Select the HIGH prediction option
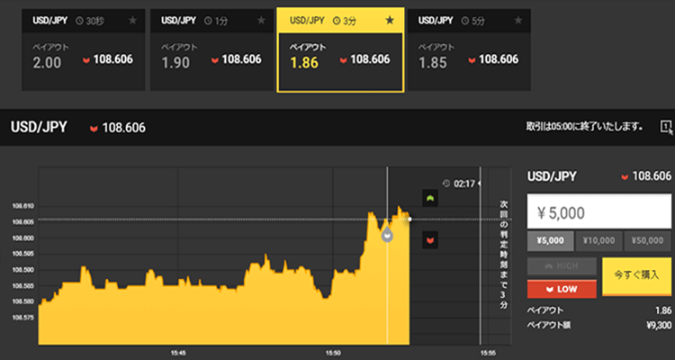The width and height of the screenshot is (675, 360). point(562,267)
